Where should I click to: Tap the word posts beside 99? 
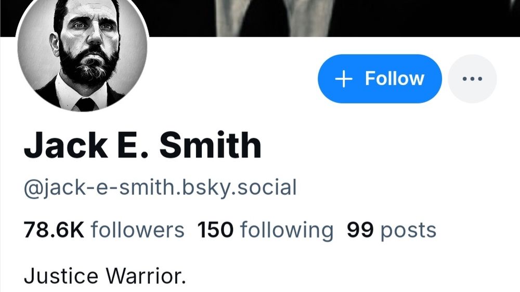click(x=408, y=231)
